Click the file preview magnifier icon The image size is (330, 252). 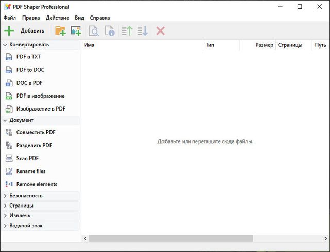[94, 31]
